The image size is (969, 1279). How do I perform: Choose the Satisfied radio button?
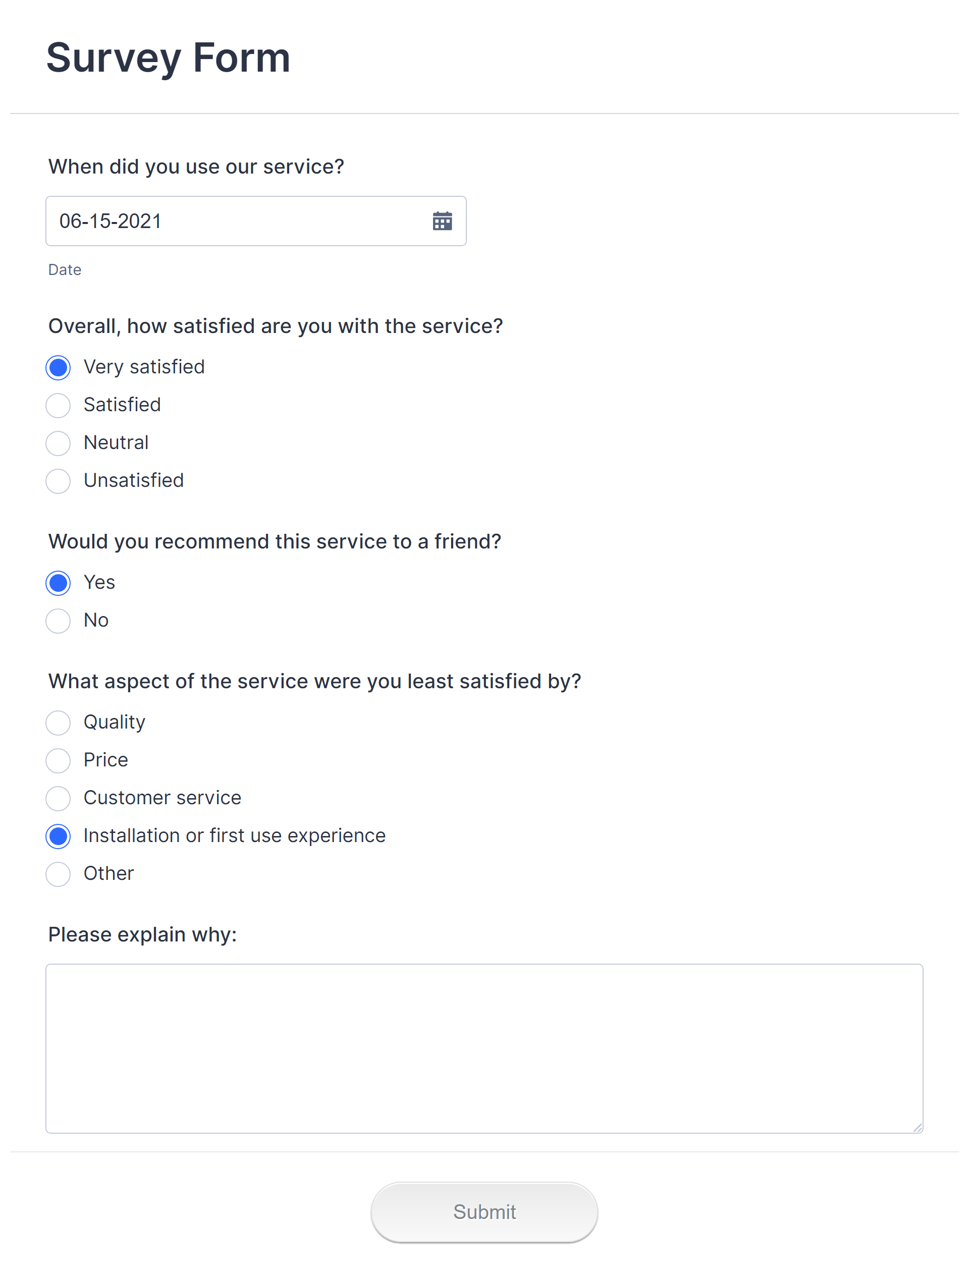point(59,405)
